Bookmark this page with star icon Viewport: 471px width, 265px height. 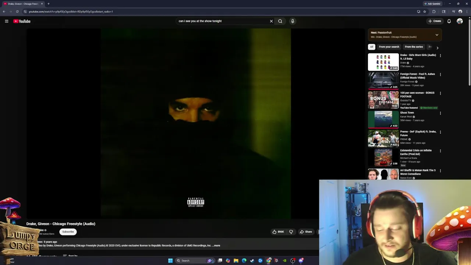425,11
